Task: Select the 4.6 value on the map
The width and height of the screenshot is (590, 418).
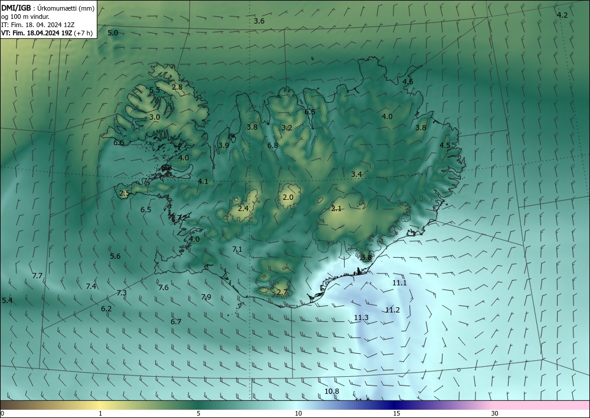Action: pos(408,81)
